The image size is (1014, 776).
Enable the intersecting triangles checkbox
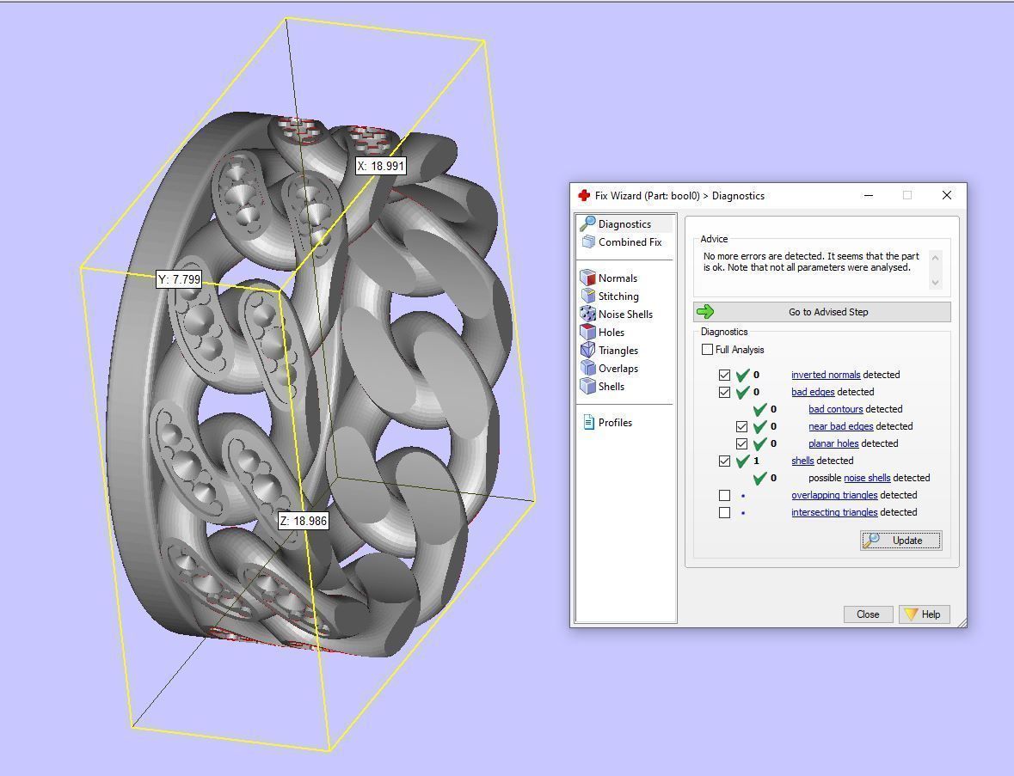tap(724, 512)
